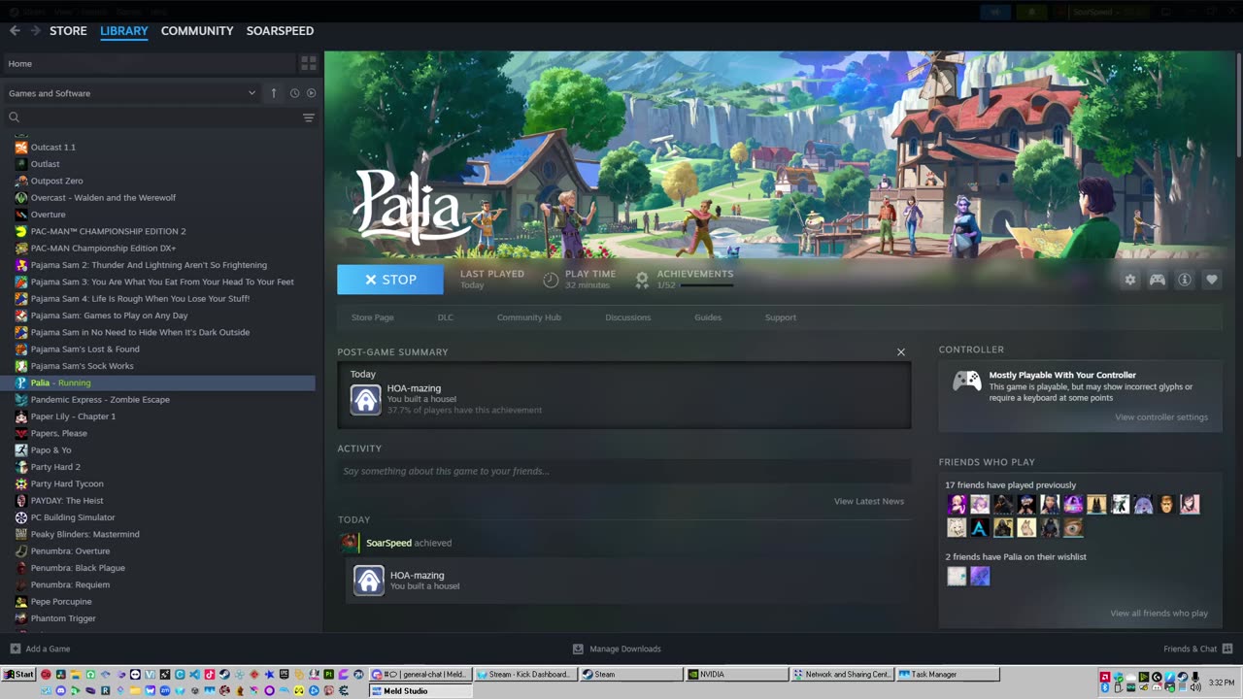
Task: Open the Guides tab
Action: coord(708,317)
